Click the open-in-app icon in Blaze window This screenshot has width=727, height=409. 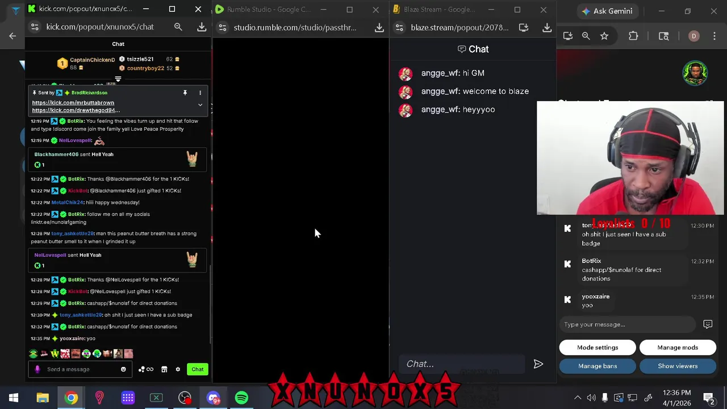(x=524, y=27)
